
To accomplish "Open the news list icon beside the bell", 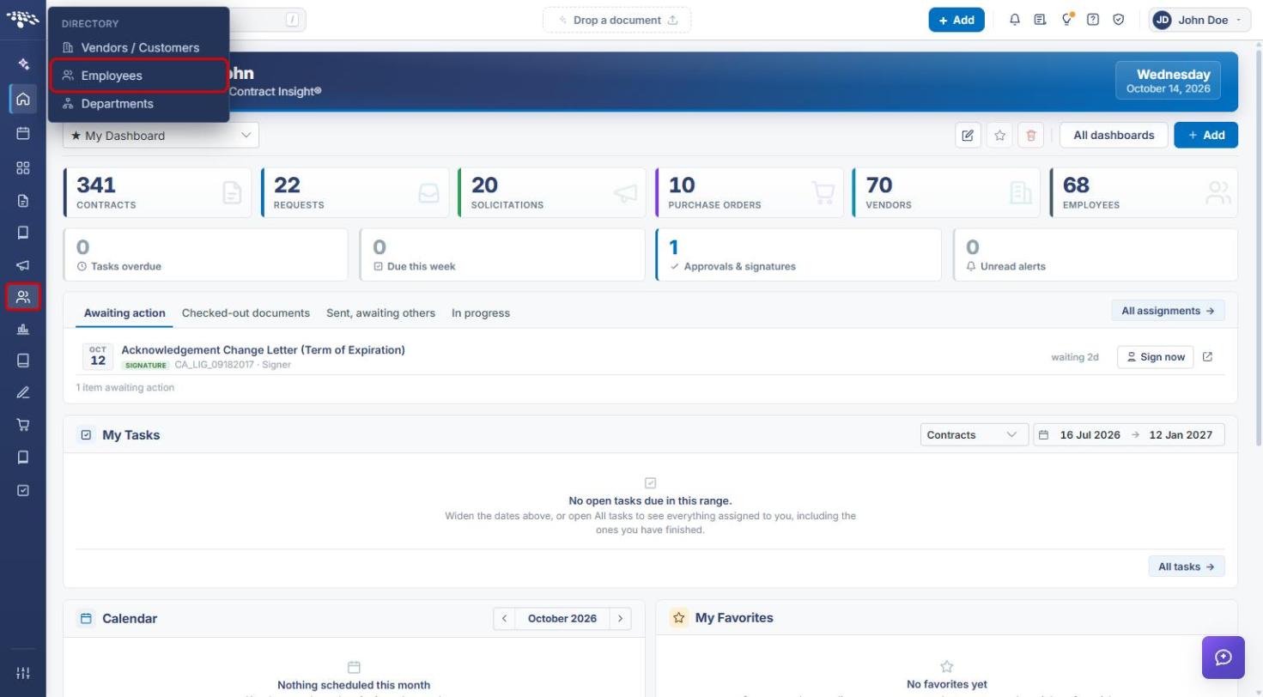I will [1041, 20].
